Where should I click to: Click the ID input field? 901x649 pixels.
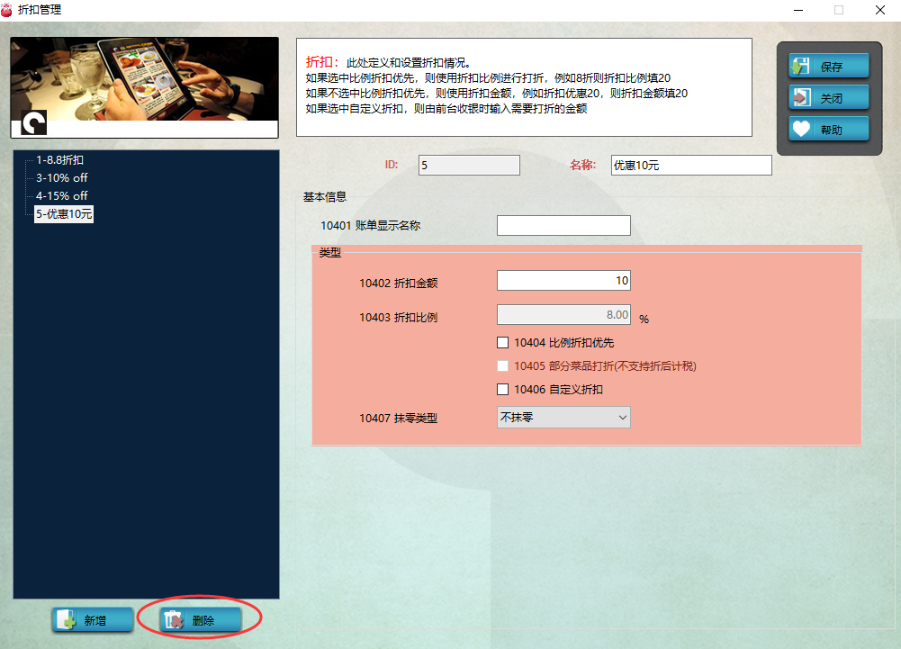[x=469, y=165]
